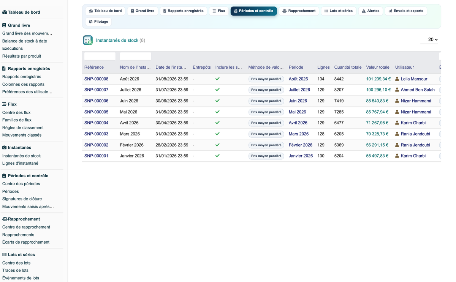Click the user icon beside Ahmed Ben Salah
Image resolution: width=456 pixels, height=282 pixels.
(397, 90)
